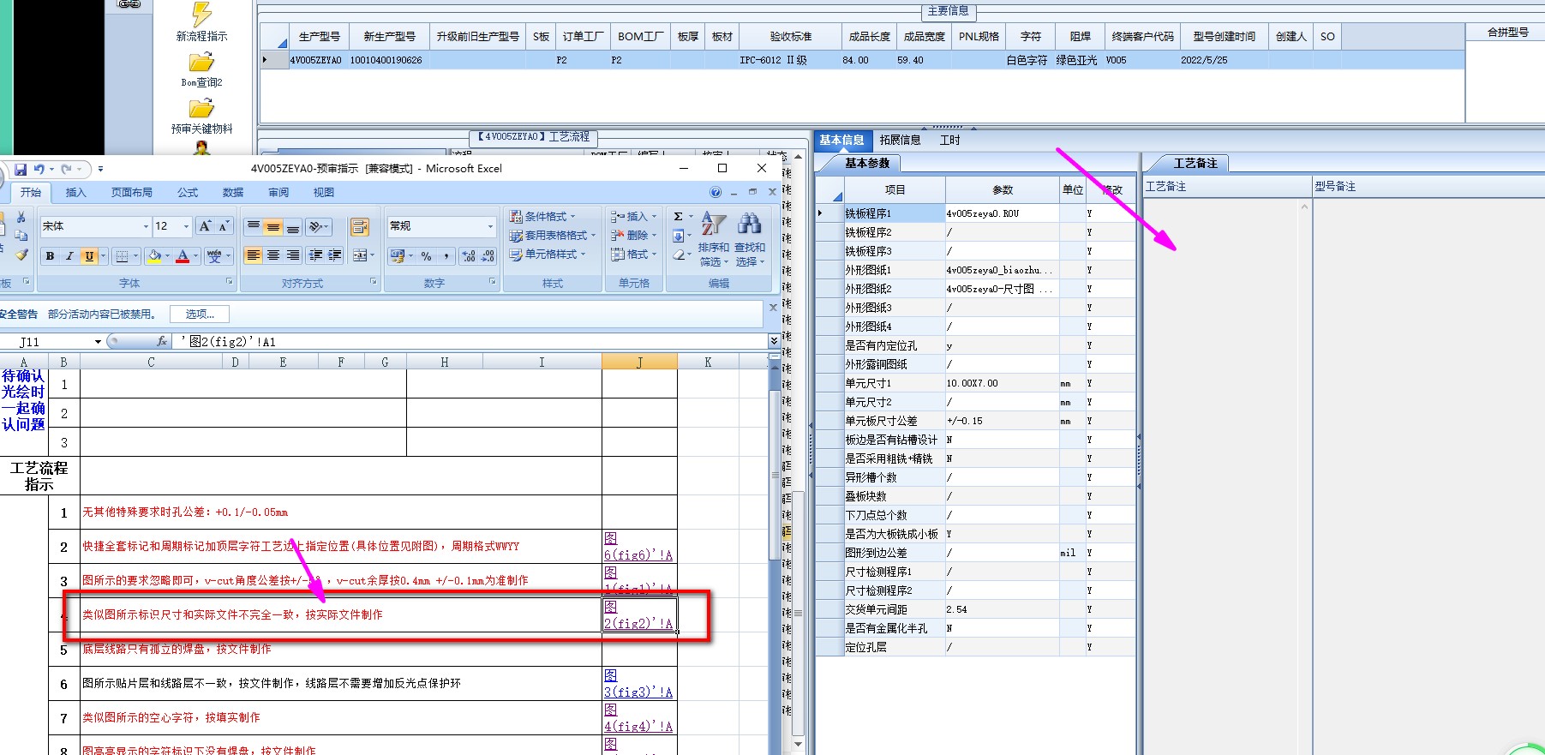Open 排序和筛选 sort and filter
The image size is (1545, 755).
(714, 239)
